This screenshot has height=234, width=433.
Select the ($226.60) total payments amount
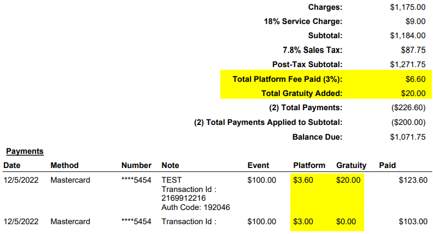tap(408, 108)
